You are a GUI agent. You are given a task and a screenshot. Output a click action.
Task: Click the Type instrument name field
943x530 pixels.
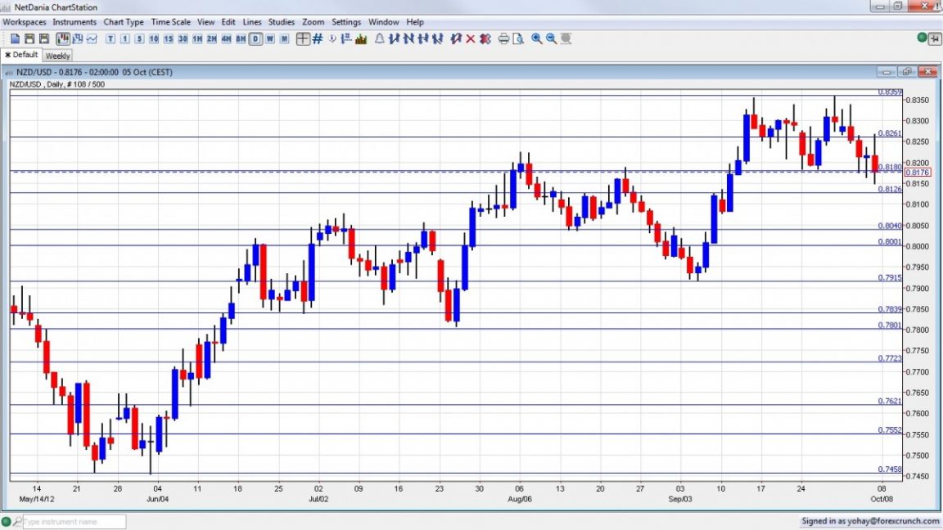click(74, 522)
